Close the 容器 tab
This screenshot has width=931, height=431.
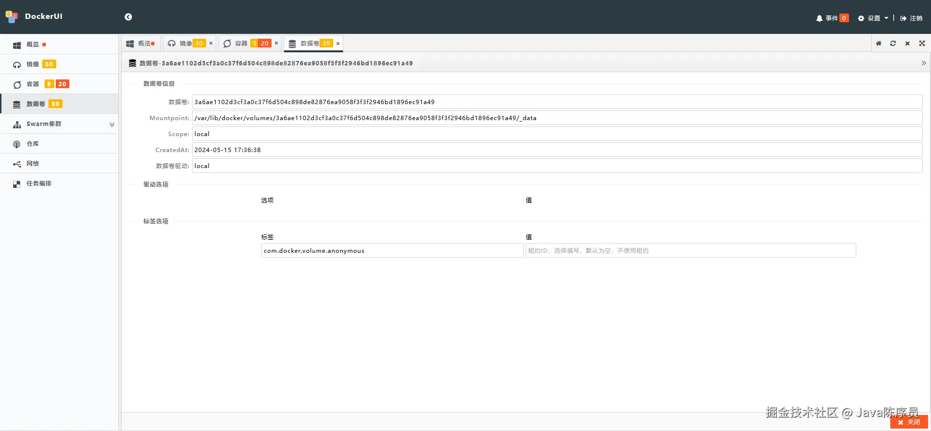point(276,44)
